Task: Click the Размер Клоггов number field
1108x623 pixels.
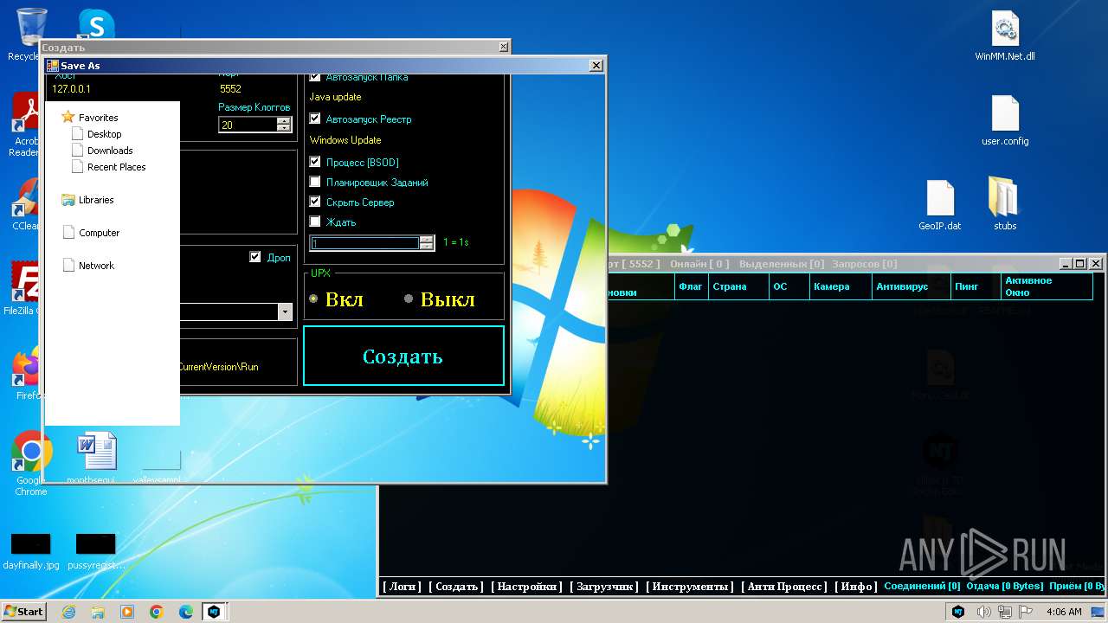Action: pyautogui.click(x=248, y=125)
